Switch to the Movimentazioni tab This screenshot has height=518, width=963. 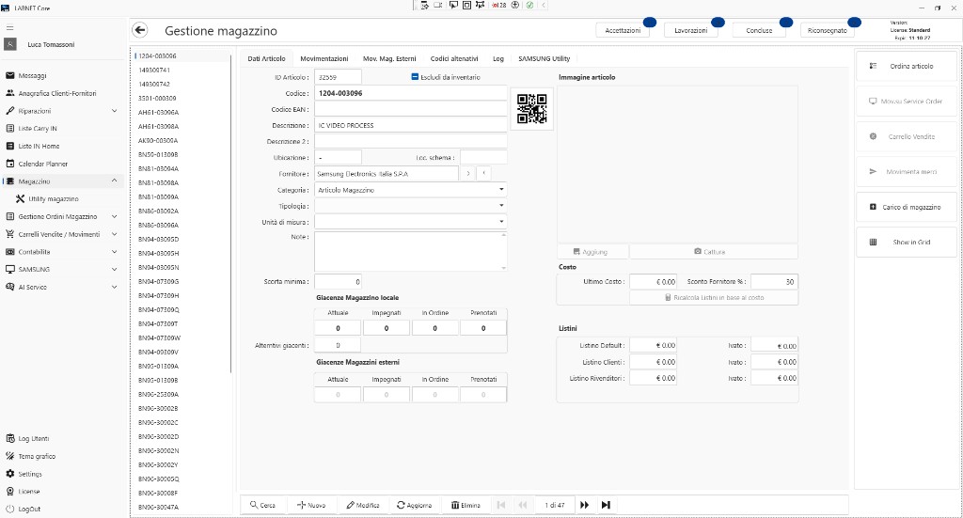click(324, 59)
